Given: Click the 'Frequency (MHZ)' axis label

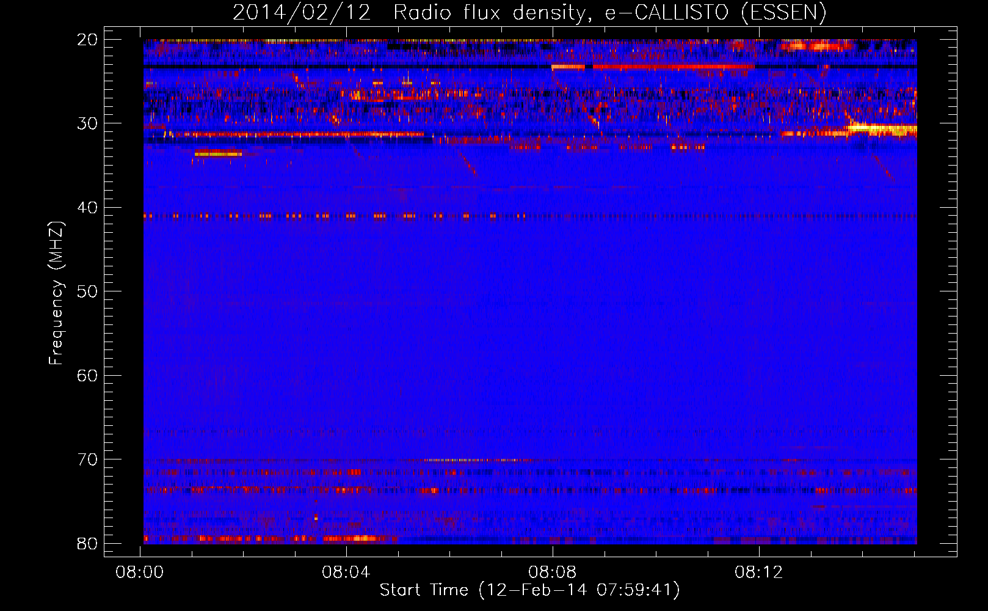Looking at the screenshot, I should point(56,294).
